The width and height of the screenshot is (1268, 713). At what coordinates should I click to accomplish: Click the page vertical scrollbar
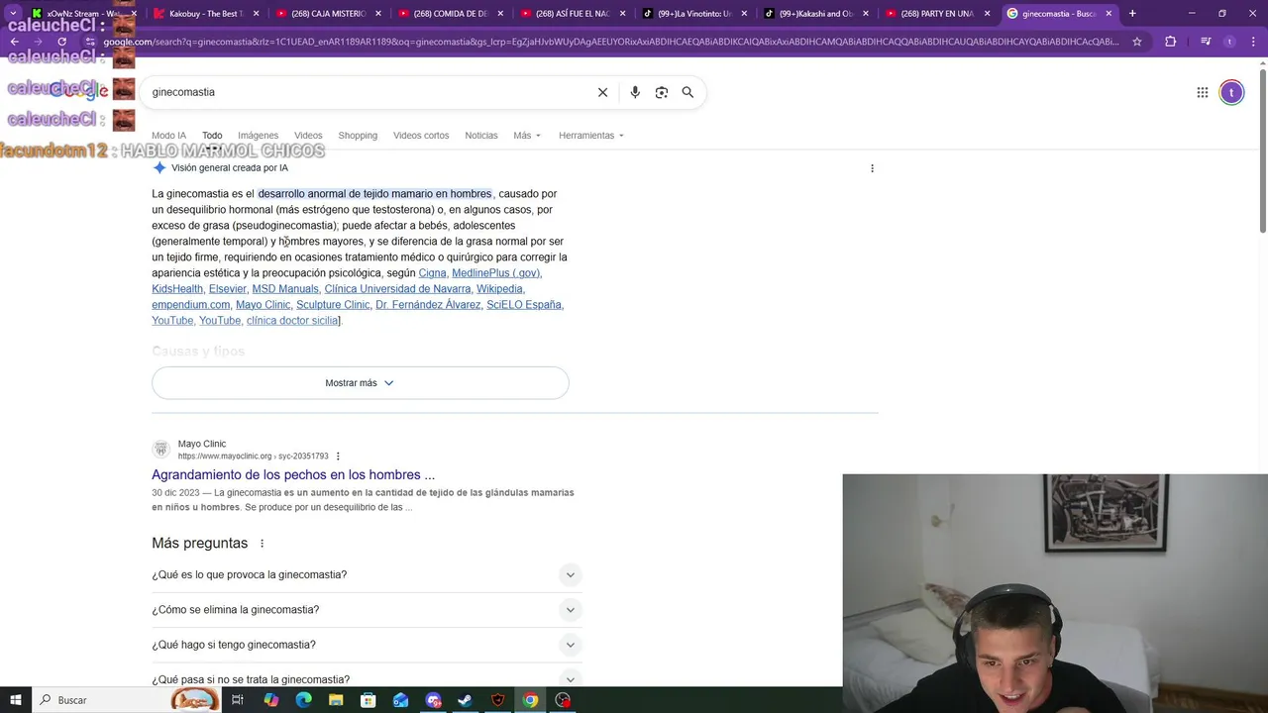tap(1262, 152)
